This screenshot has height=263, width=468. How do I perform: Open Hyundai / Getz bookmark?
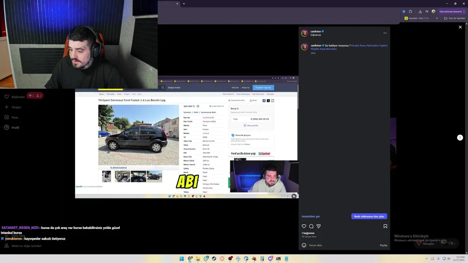(x=417, y=18)
